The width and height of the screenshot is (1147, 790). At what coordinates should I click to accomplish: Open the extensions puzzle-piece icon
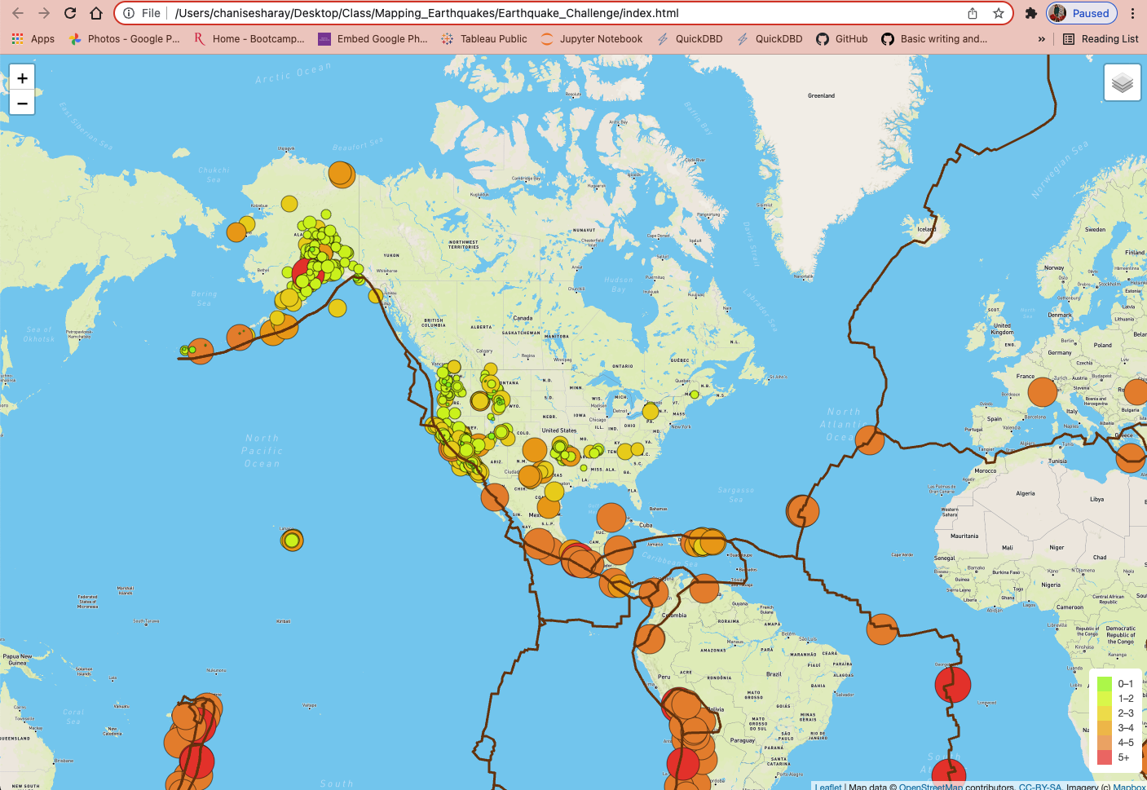click(x=1030, y=13)
